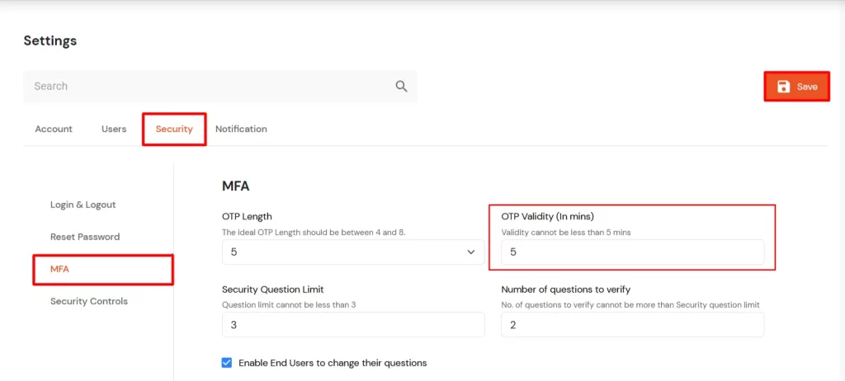This screenshot has width=845, height=381.
Task: Toggle Enable End Users to change questions checkbox
Action: point(227,362)
